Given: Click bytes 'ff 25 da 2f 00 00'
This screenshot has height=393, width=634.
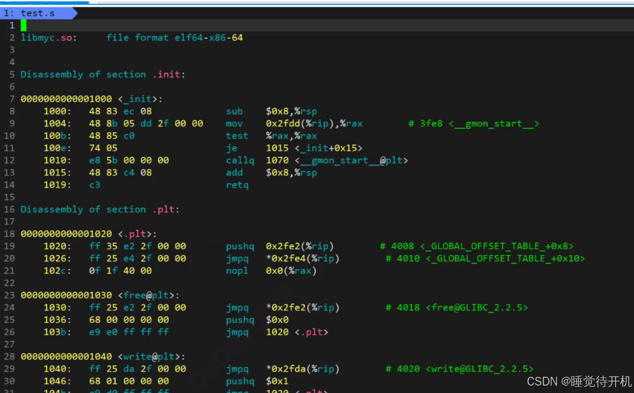Looking at the screenshot, I should tap(138, 369).
